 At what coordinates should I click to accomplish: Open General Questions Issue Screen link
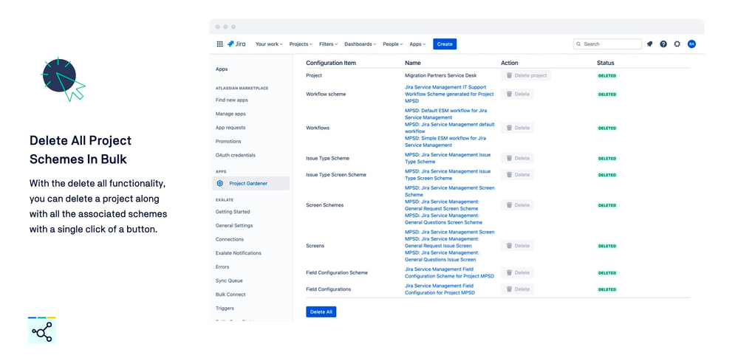click(442, 256)
